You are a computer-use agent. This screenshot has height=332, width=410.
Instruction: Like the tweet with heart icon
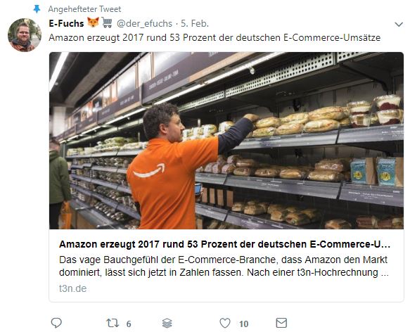[x=225, y=323]
